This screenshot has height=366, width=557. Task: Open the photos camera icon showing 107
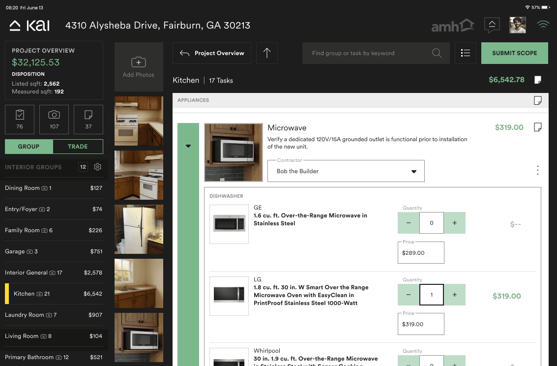pos(54,120)
